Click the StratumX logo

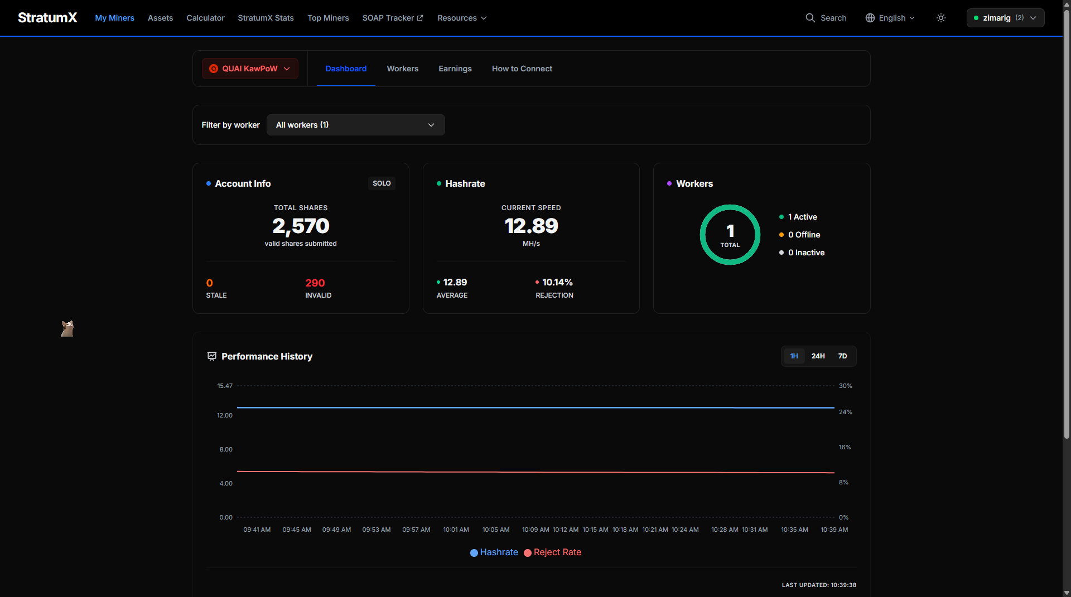point(47,18)
